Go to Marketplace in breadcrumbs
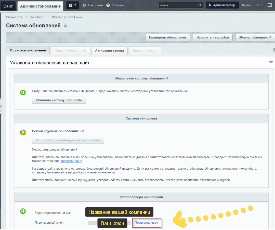Viewport: 275px width, 230px height. click(37, 17)
